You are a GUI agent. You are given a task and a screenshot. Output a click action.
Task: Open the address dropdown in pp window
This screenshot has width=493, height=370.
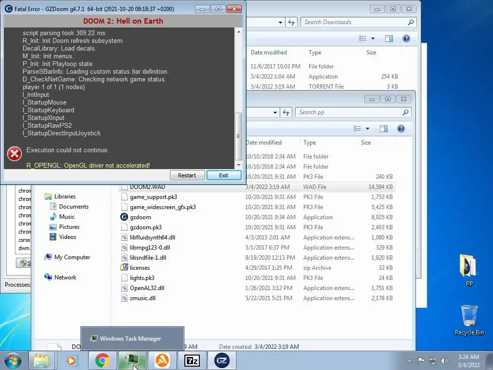[x=275, y=112]
